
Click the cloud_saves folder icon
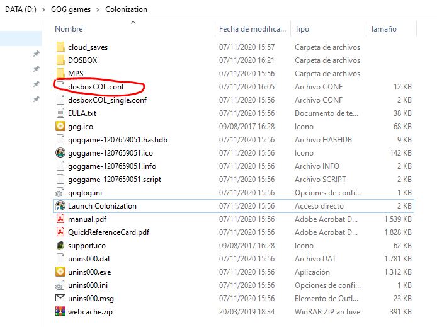pyautogui.click(x=60, y=47)
